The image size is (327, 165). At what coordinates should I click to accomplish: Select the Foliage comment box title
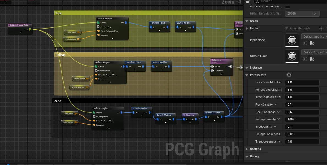click(61, 55)
